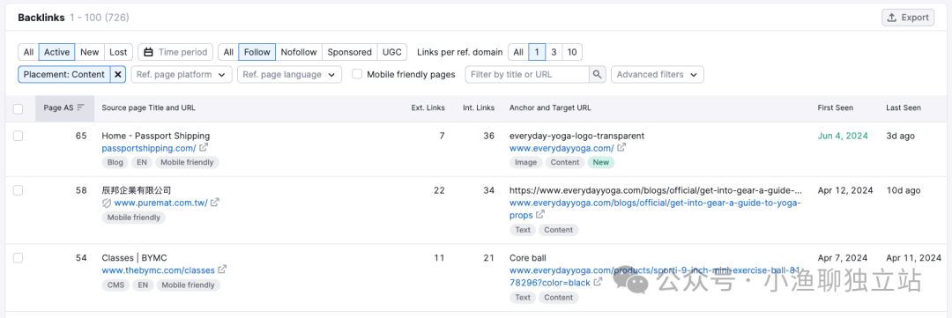This screenshot has width=952, height=318.
Task: Click the search magnifier icon
Action: (598, 75)
